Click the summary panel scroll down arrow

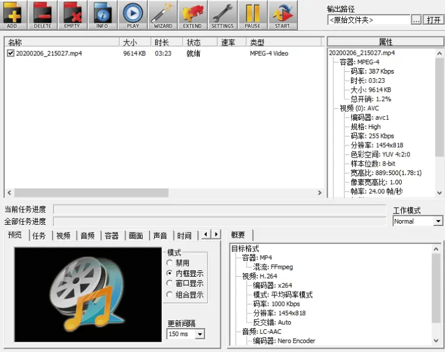pos(436,340)
